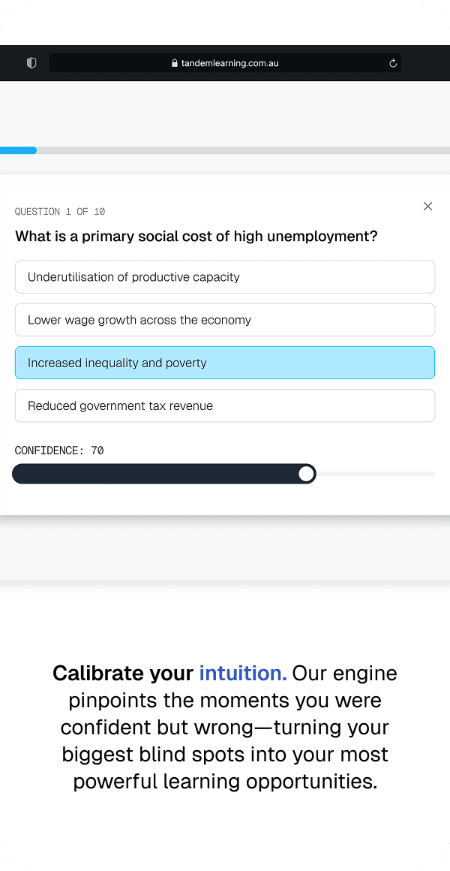Click the empty end of the confidence slider
The width and height of the screenshot is (450, 871).
(375, 473)
